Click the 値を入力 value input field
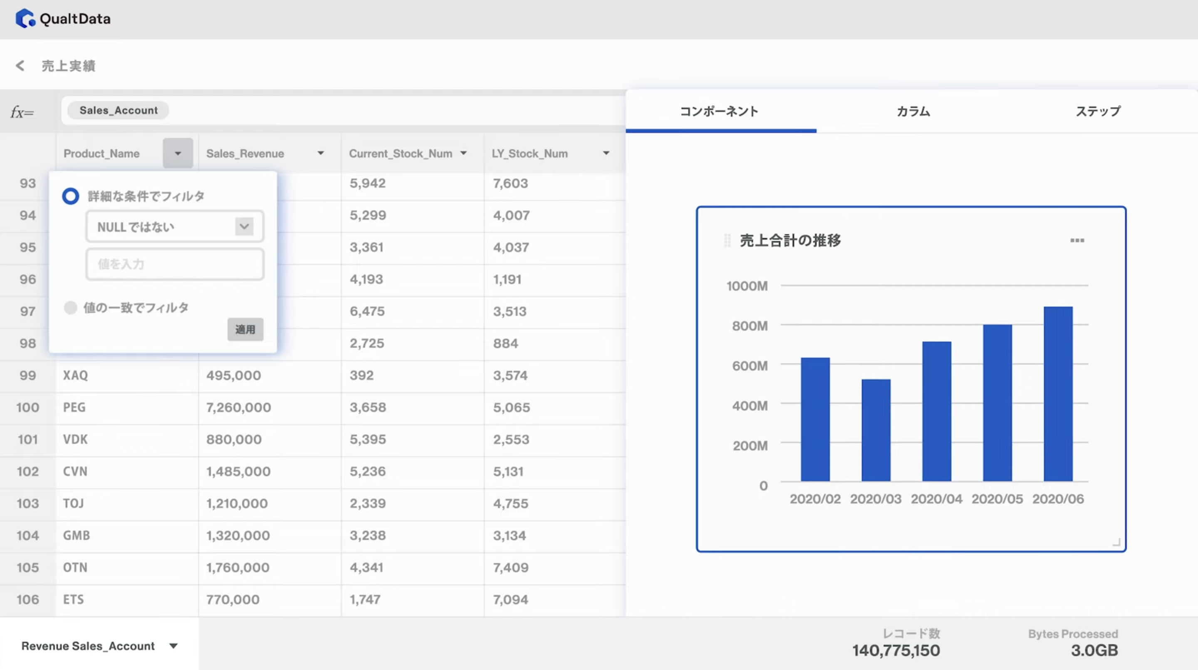 [x=175, y=264]
